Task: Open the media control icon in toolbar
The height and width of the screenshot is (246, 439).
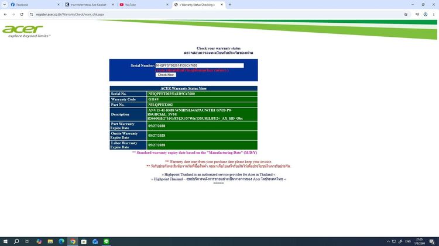Action: [x=417, y=14]
